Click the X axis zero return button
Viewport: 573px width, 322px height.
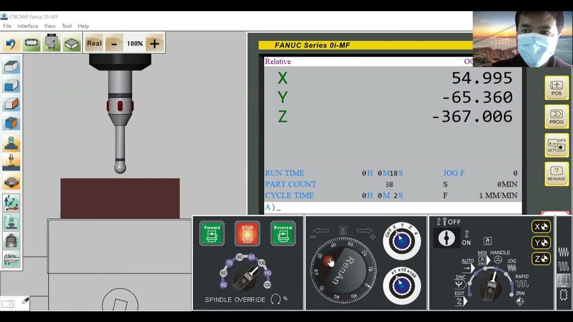point(541,227)
